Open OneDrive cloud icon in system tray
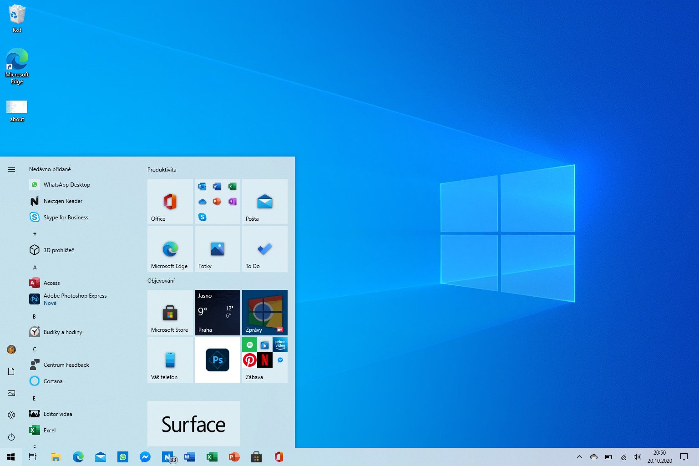 click(x=594, y=457)
